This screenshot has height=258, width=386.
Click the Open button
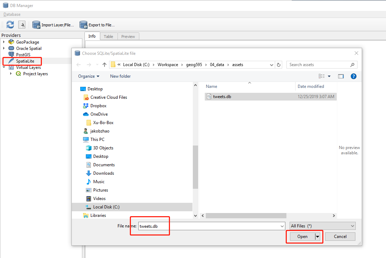[x=302, y=237]
